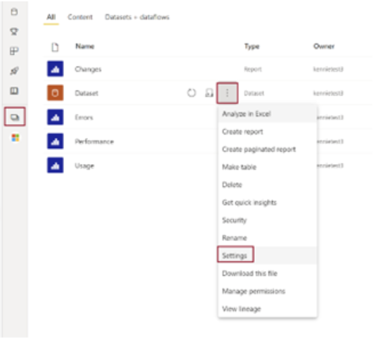Open the Apps grid icon in the sidebar
The width and height of the screenshot is (382, 339).
click(x=14, y=51)
